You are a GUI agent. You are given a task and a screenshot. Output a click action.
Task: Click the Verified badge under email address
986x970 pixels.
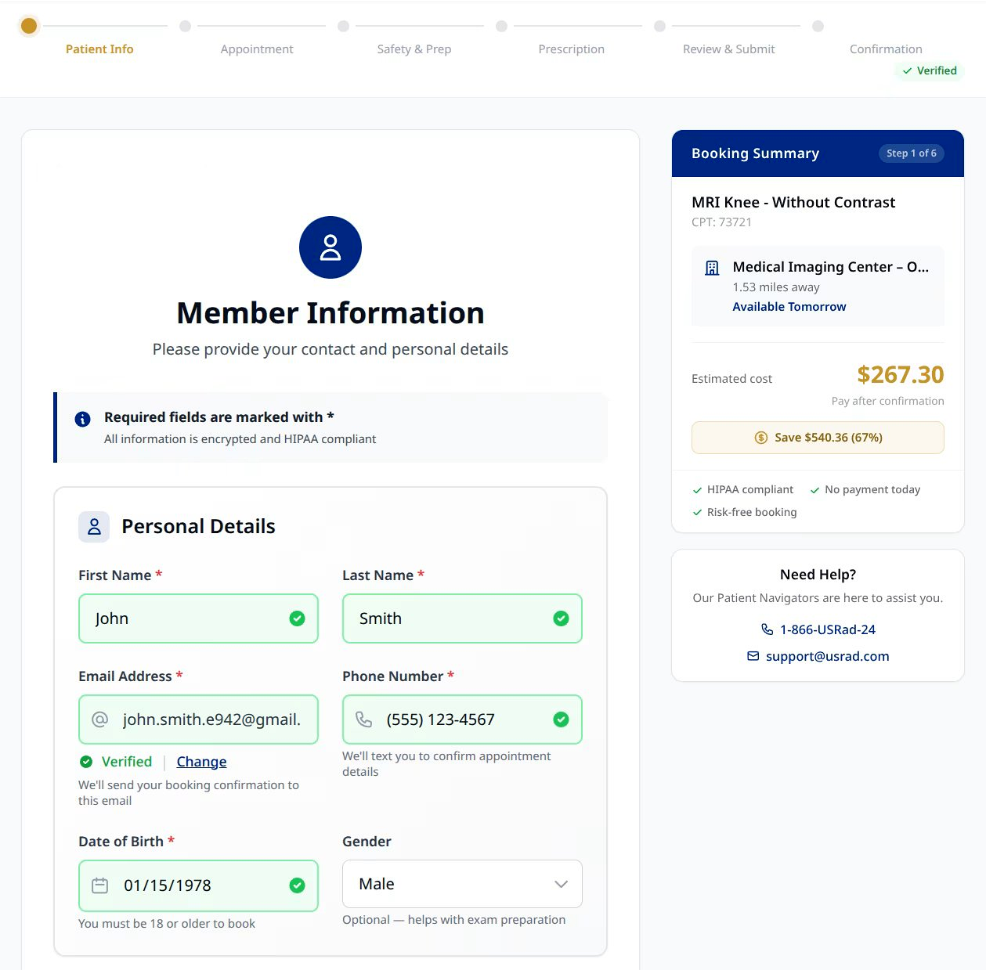pos(115,761)
